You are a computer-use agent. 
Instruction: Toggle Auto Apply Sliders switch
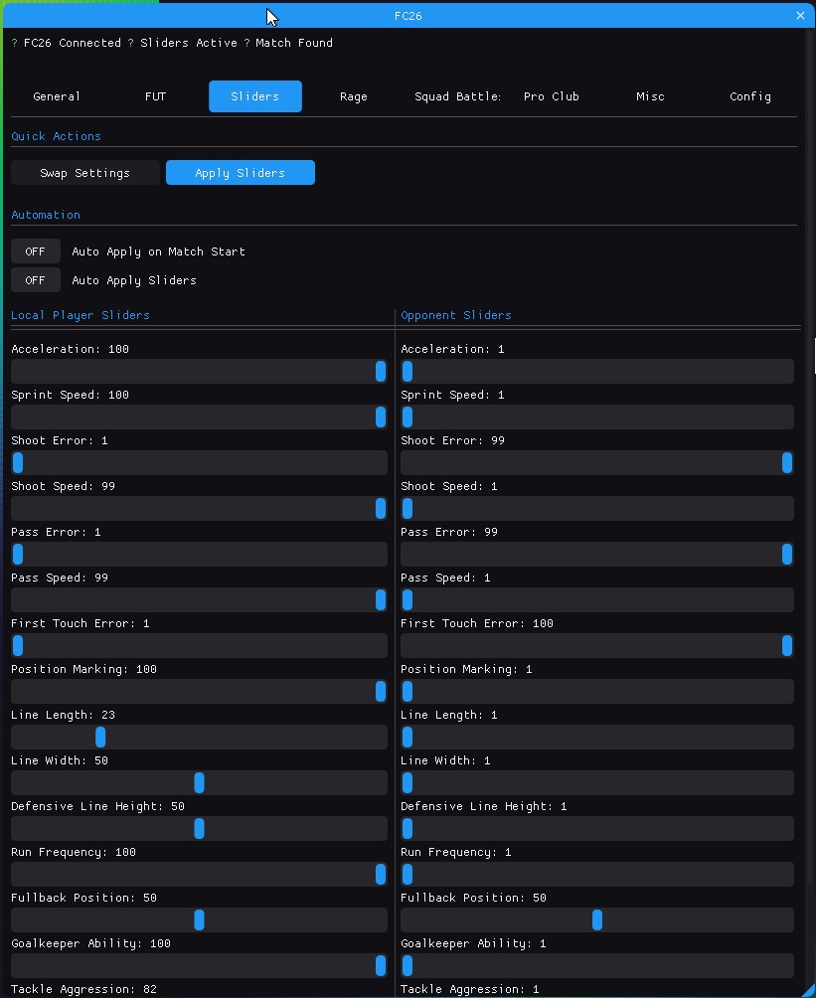coord(36,280)
